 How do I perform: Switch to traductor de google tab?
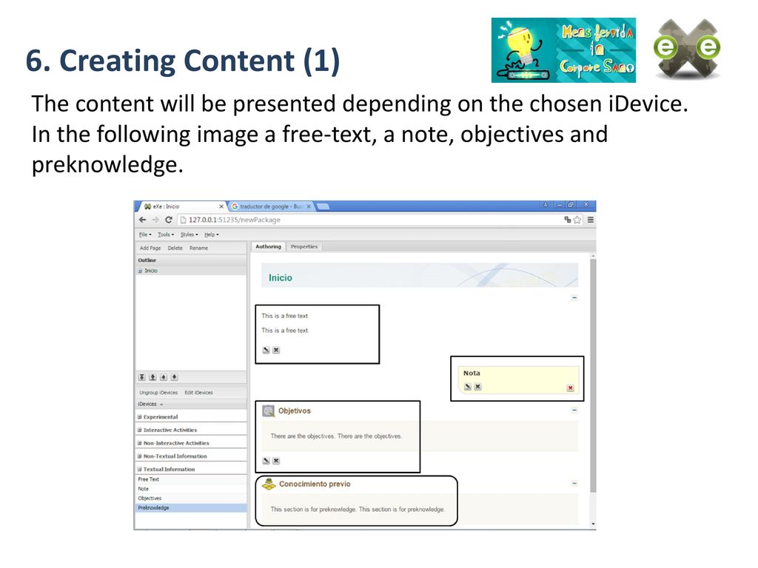coord(271,206)
